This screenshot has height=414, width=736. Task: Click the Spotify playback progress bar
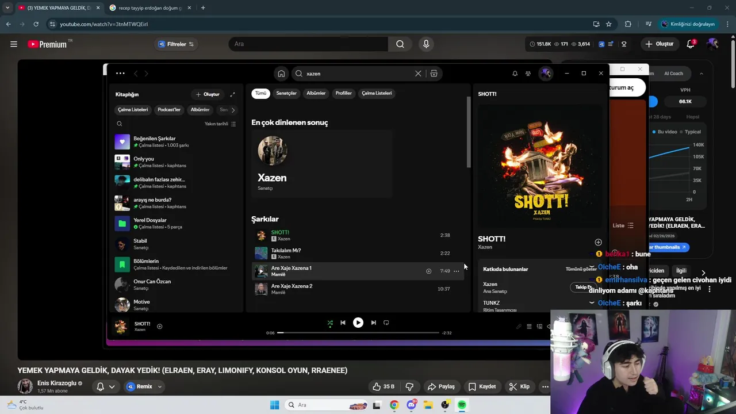click(x=359, y=332)
